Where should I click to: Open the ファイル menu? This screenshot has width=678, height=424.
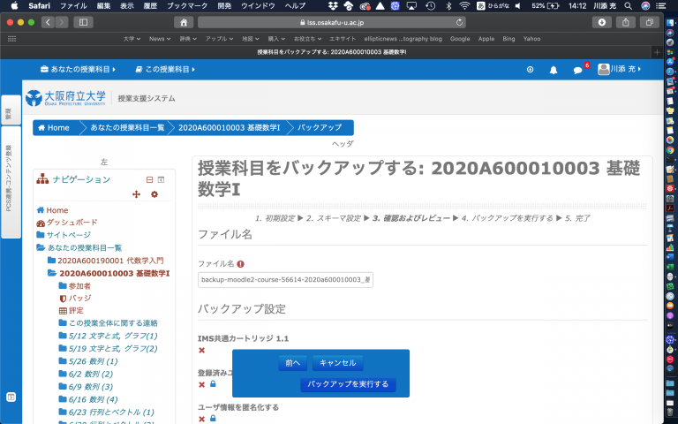73,6
